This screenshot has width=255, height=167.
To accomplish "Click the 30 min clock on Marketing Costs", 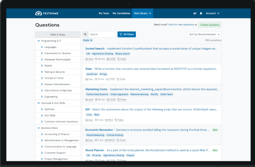I will (96, 100).
